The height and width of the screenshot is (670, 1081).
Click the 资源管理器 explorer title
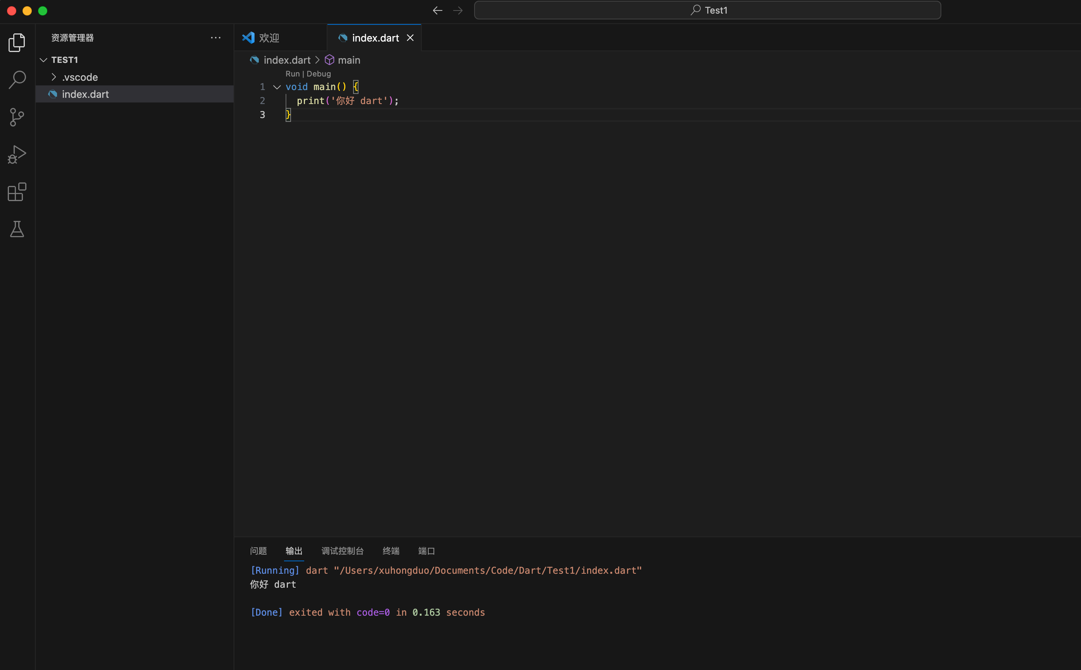click(x=73, y=38)
